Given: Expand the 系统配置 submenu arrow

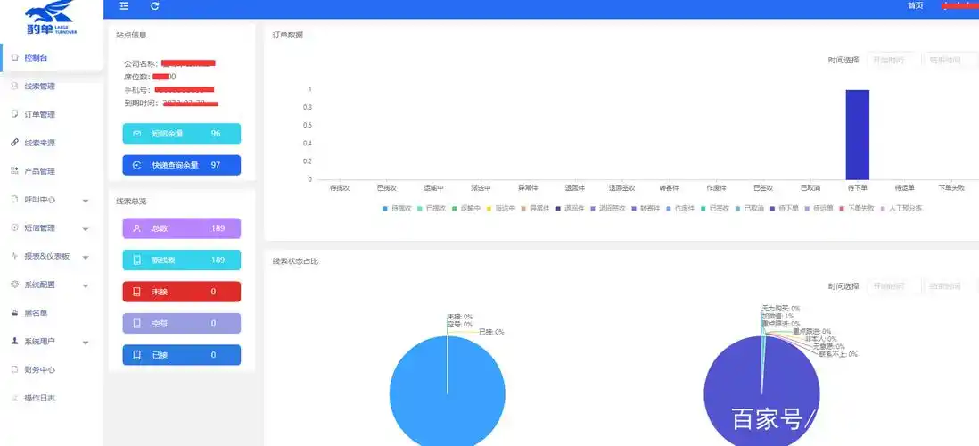Looking at the screenshot, I should (86, 285).
